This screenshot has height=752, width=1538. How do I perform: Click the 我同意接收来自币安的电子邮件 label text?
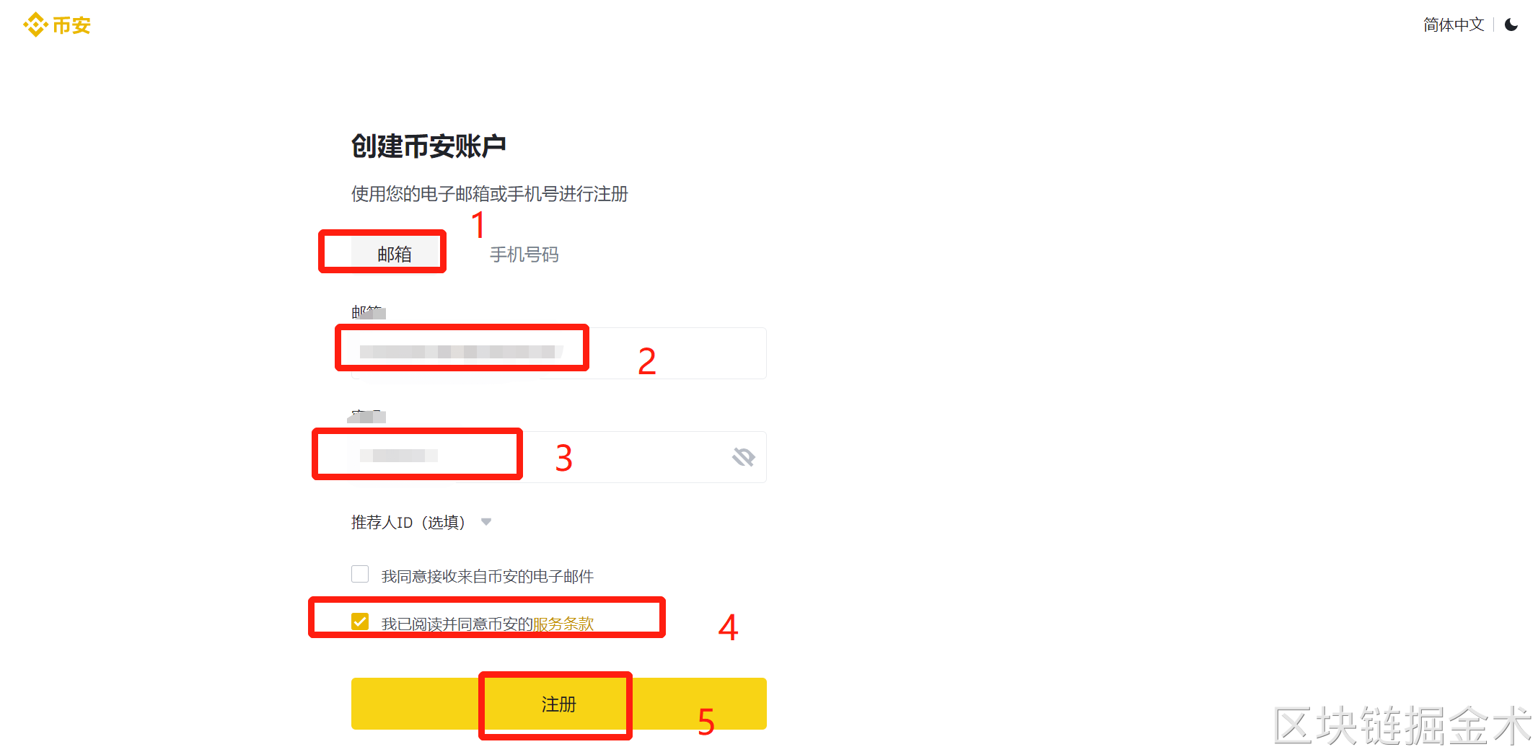point(488,576)
